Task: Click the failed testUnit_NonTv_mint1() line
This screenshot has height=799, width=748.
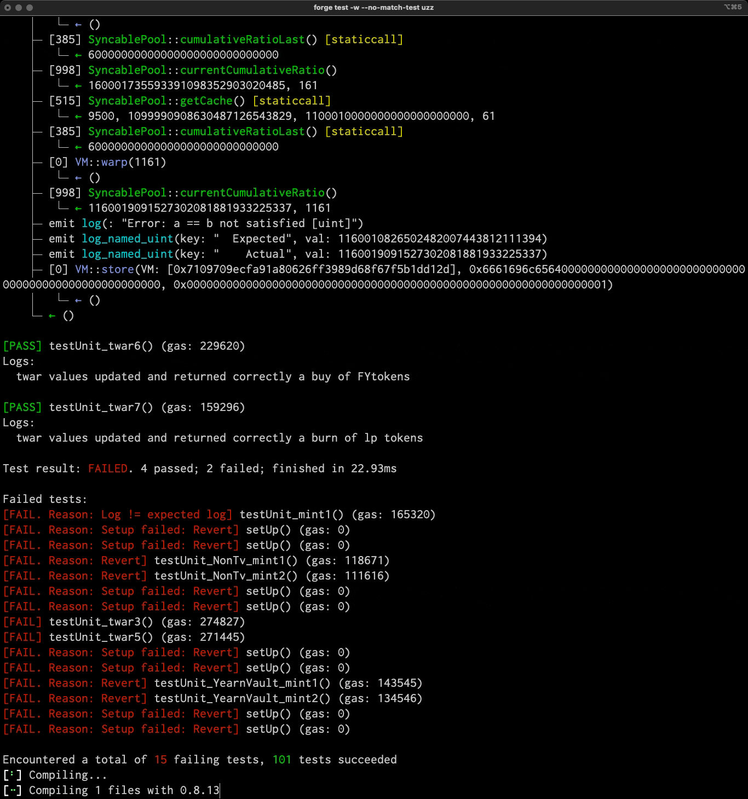Action: pyautogui.click(x=196, y=560)
